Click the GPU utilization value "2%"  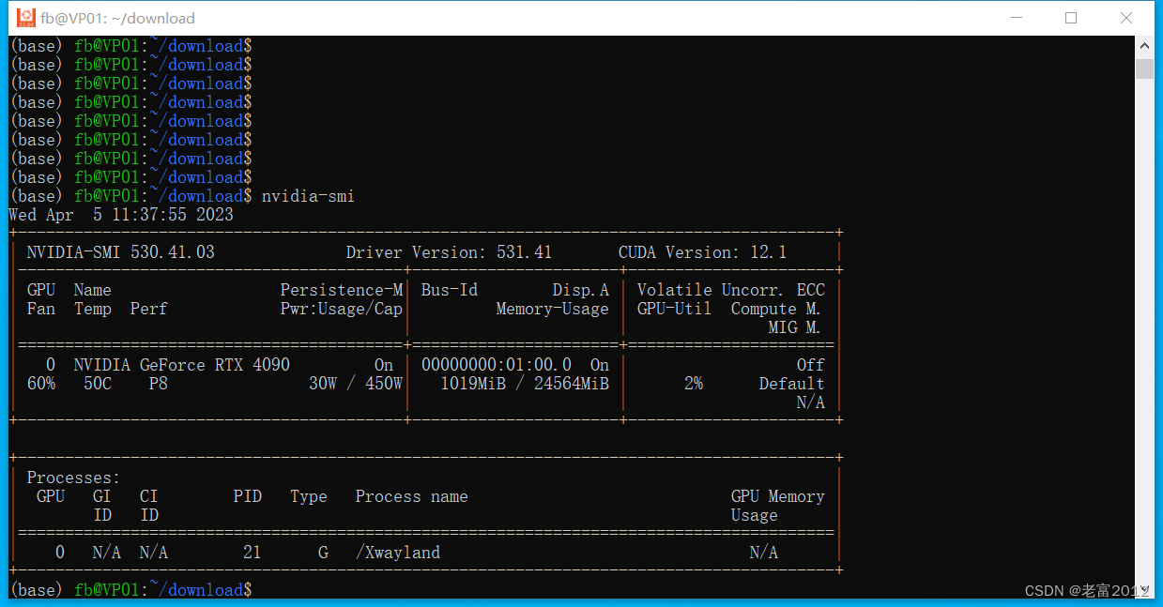(x=694, y=384)
